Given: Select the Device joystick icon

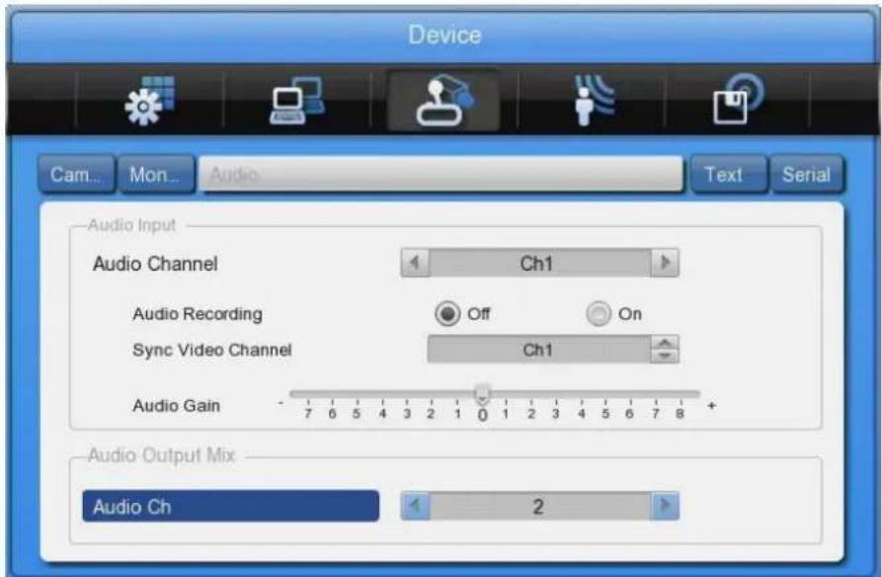Looking at the screenshot, I should coord(443,100).
